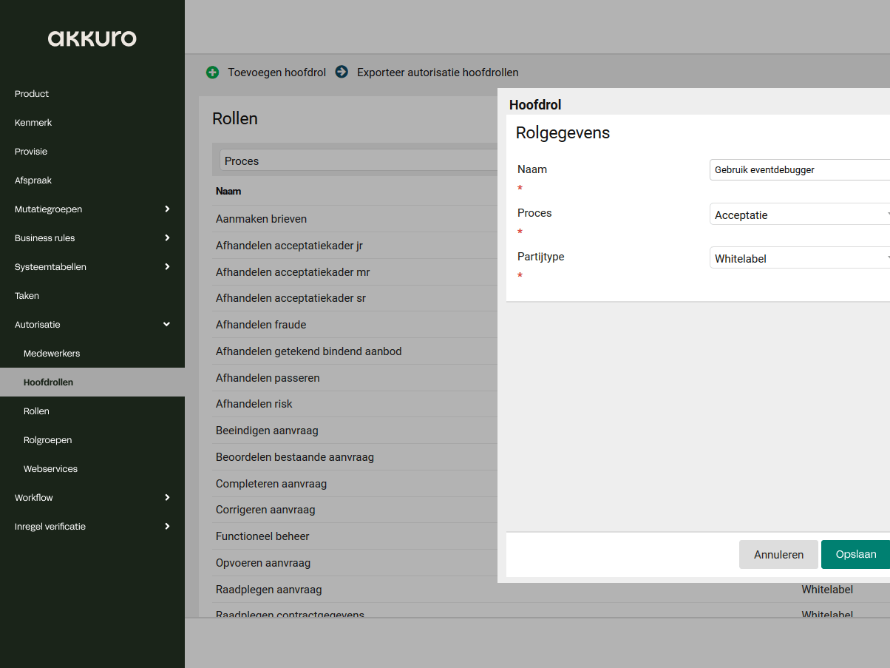This screenshot has height=668, width=890.
Task: Select Webservices menu item
Action: coord(50,469)
